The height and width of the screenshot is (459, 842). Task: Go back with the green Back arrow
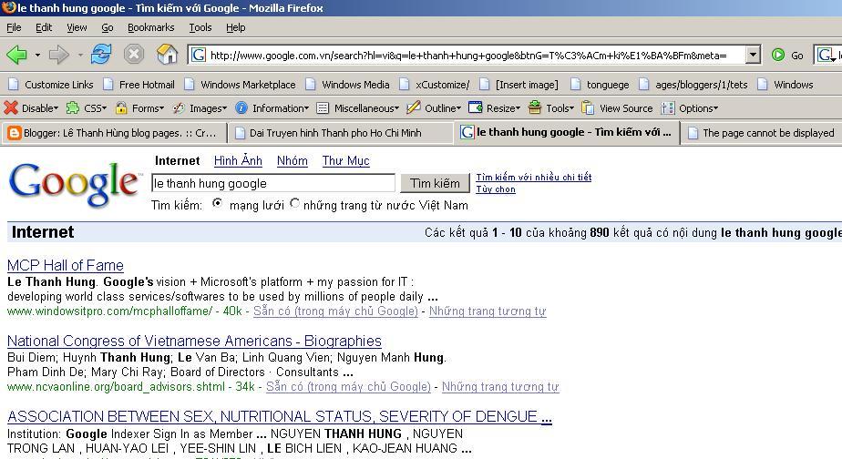click(16, 55)
